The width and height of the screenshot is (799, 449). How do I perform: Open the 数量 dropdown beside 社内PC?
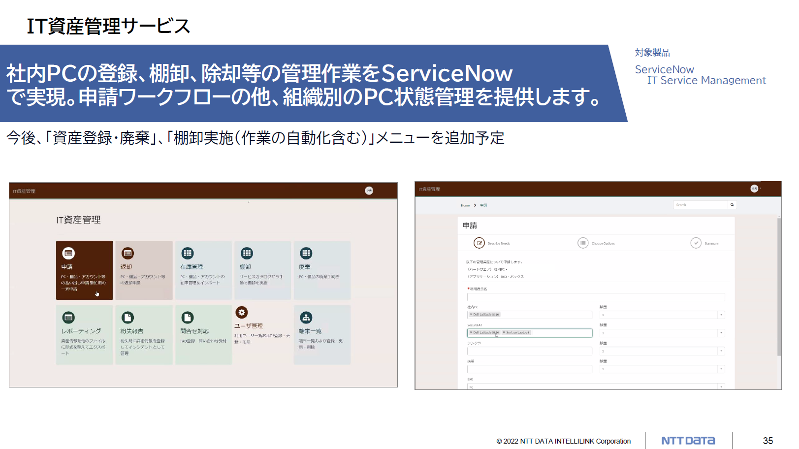point(662,315)
